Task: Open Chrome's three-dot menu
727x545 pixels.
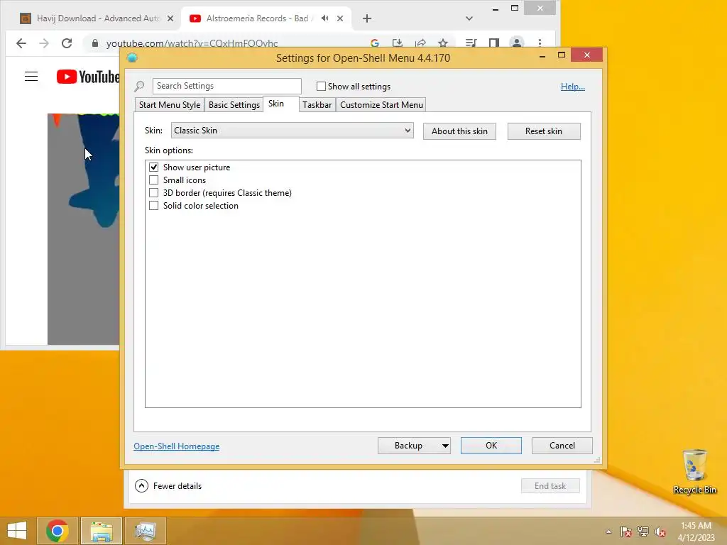Action: point(540,43)
